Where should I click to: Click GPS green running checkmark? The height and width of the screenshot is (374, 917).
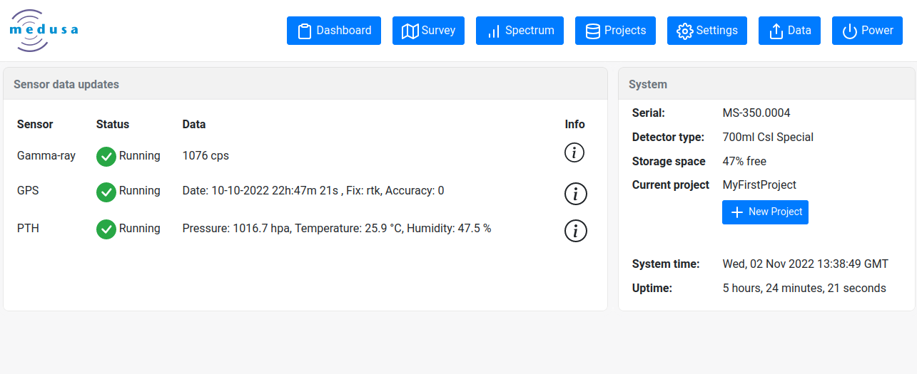coord(106,192)
